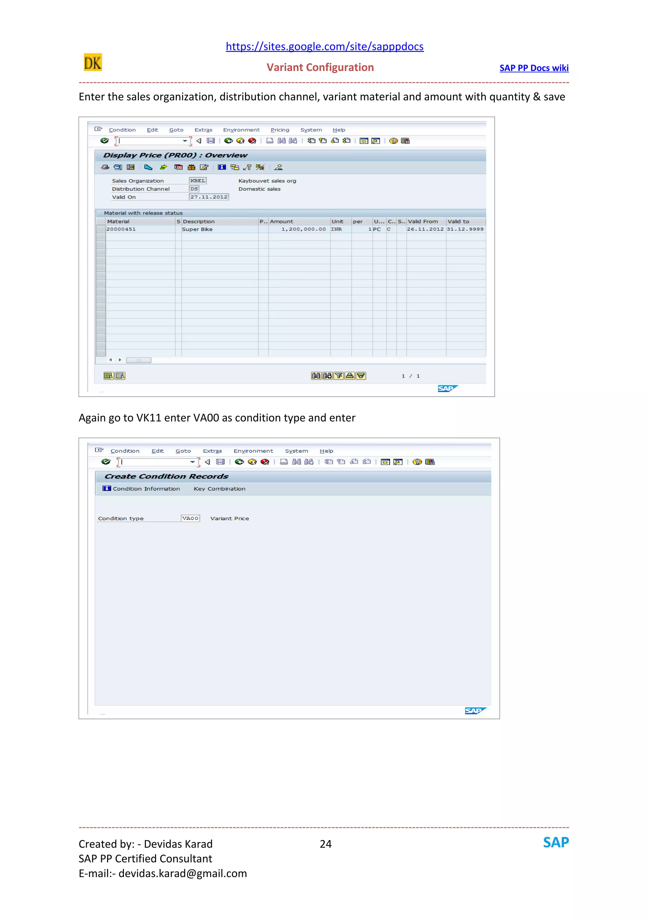The image size is (649, 919).
Task: Click the Valid to cell 31.12.9999
Action: [x=466, y=229]
